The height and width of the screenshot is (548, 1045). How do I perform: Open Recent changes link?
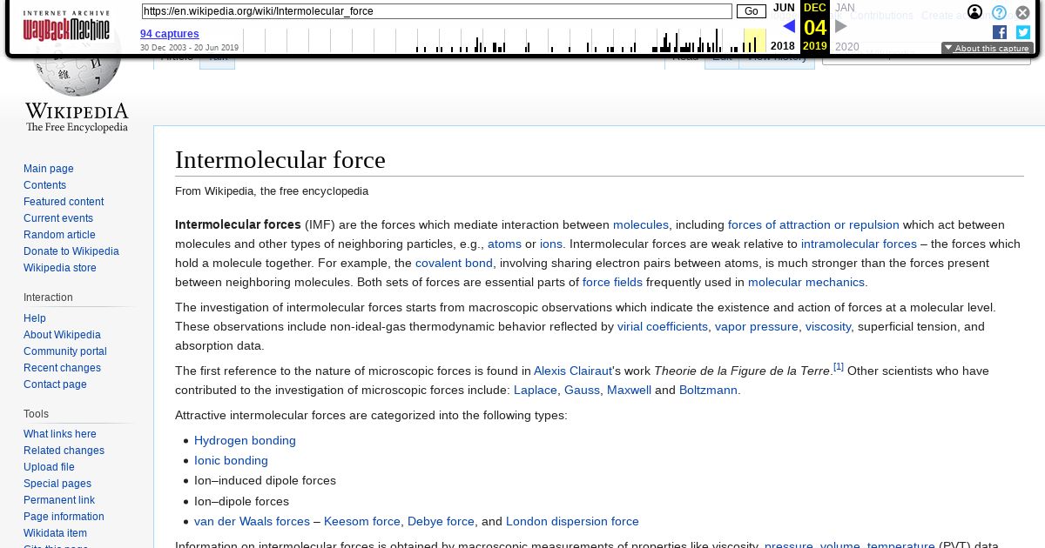(62, 368)
